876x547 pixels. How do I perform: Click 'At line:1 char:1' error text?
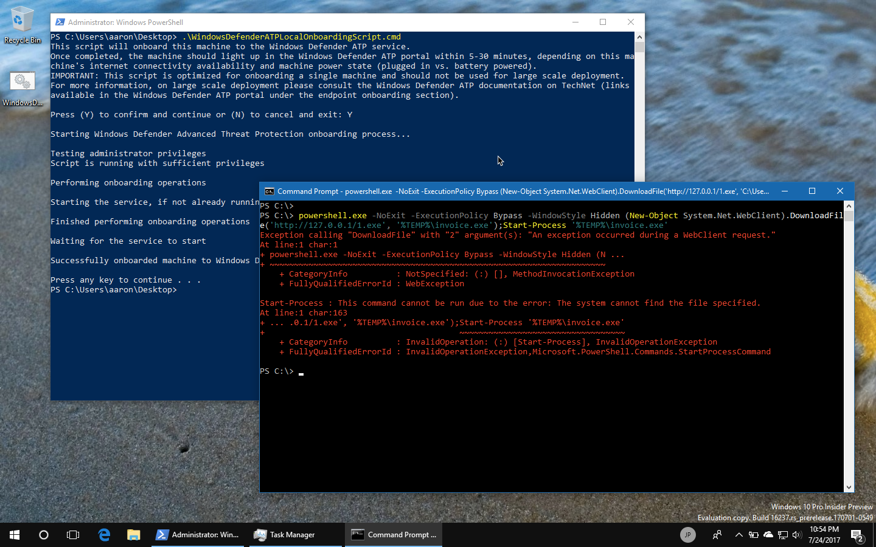point(299,245)
